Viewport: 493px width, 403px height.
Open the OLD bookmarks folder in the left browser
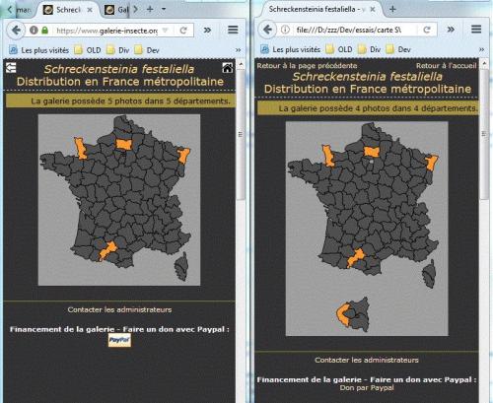88,50
